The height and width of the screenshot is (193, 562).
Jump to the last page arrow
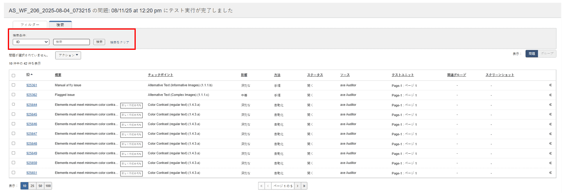tap(304, 186)
